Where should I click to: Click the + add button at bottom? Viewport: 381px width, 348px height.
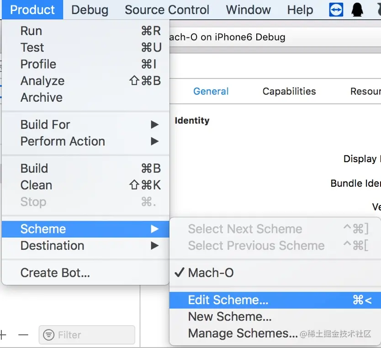click(3, 335)
